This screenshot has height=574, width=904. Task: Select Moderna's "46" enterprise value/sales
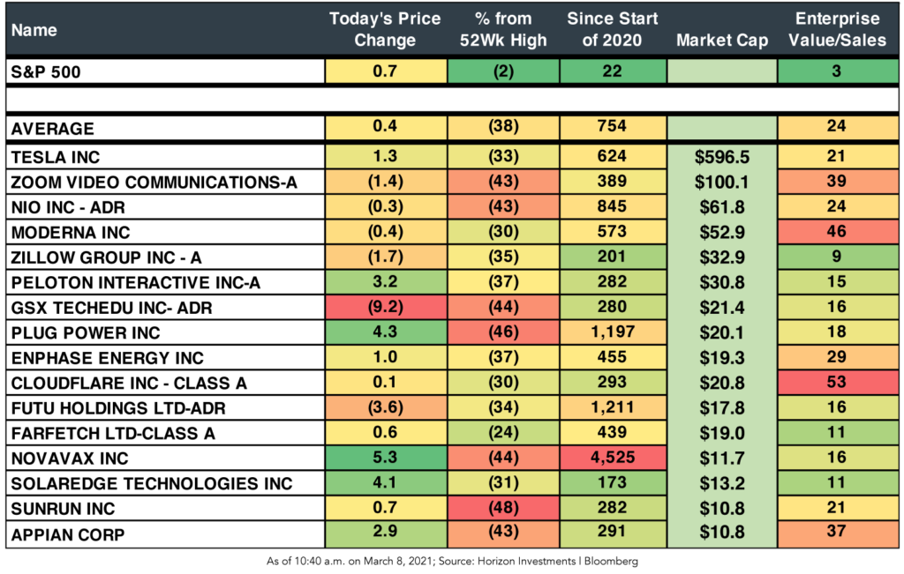coord(837,231)
